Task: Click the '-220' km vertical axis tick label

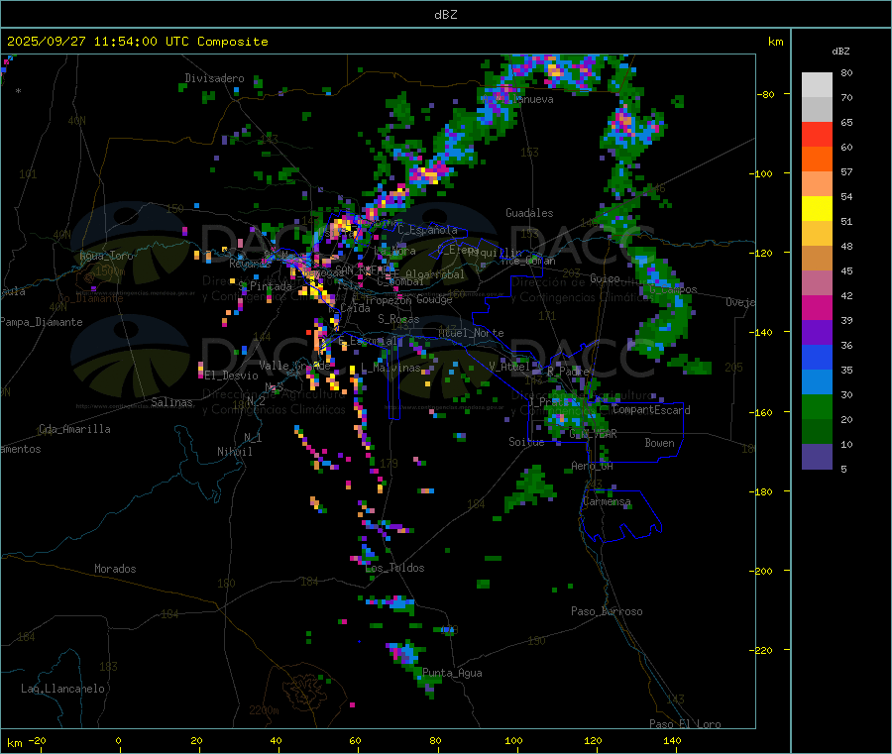Action: pos(763,651)
